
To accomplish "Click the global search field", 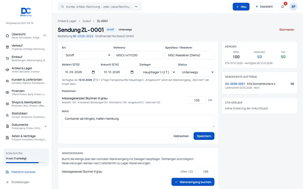I will pos(100,7).
